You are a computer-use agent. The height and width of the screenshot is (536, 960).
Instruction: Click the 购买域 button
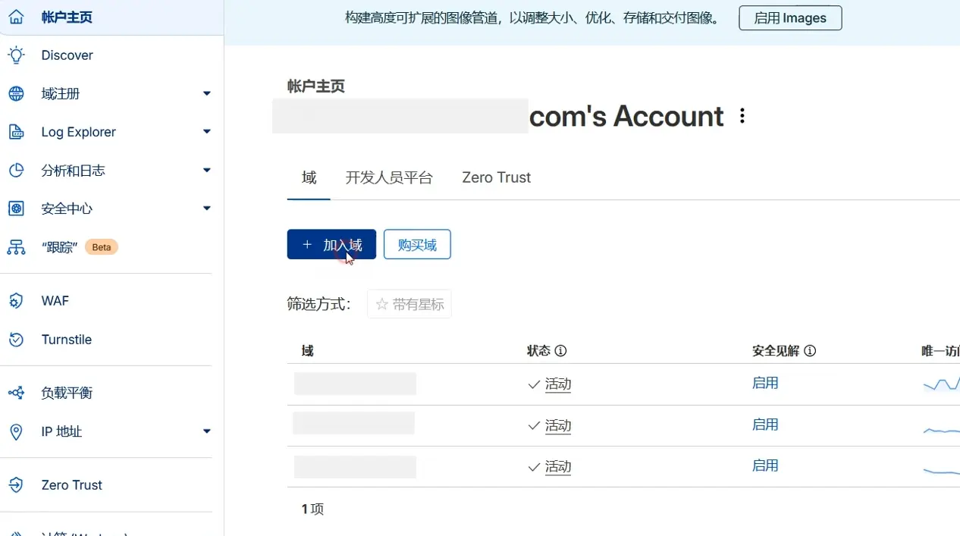(417, 245)
